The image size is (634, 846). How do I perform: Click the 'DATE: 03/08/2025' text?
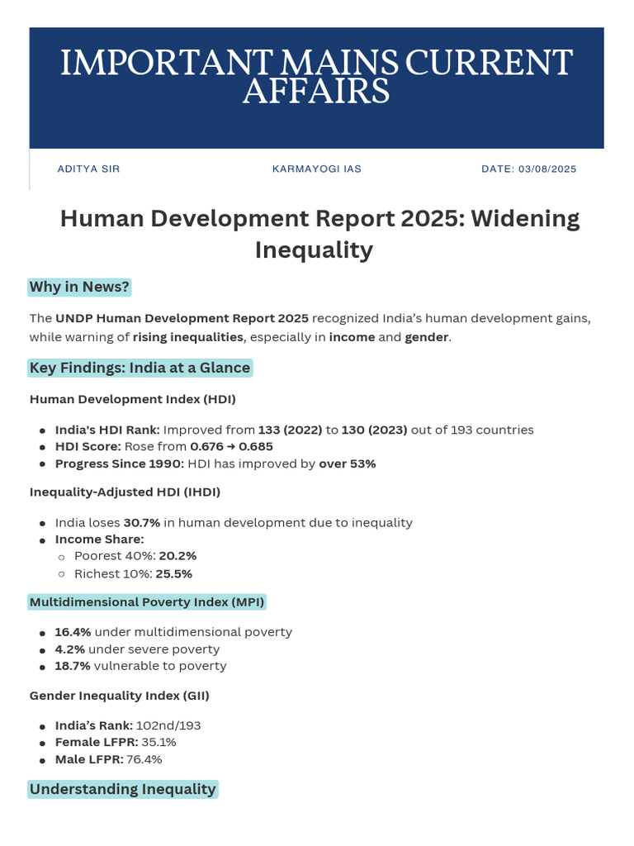click(529, 169)
